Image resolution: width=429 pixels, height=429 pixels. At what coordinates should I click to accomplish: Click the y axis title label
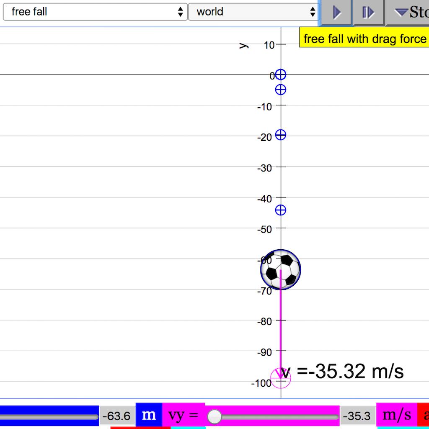point(243,45)
